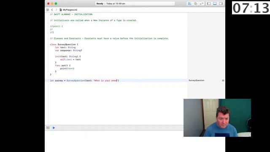Screen dimensions: 270x152
Task: Click the 'let survey = SurveyQuestion' line
Action: (x=84, y=81)
